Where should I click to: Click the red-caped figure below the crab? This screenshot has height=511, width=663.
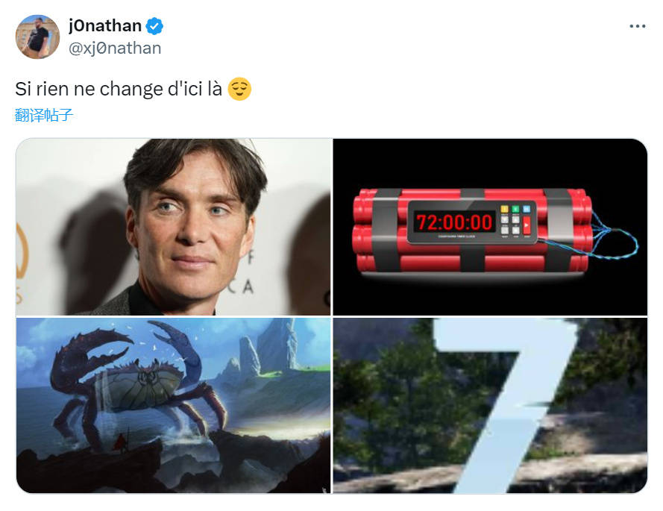[122, 442]
